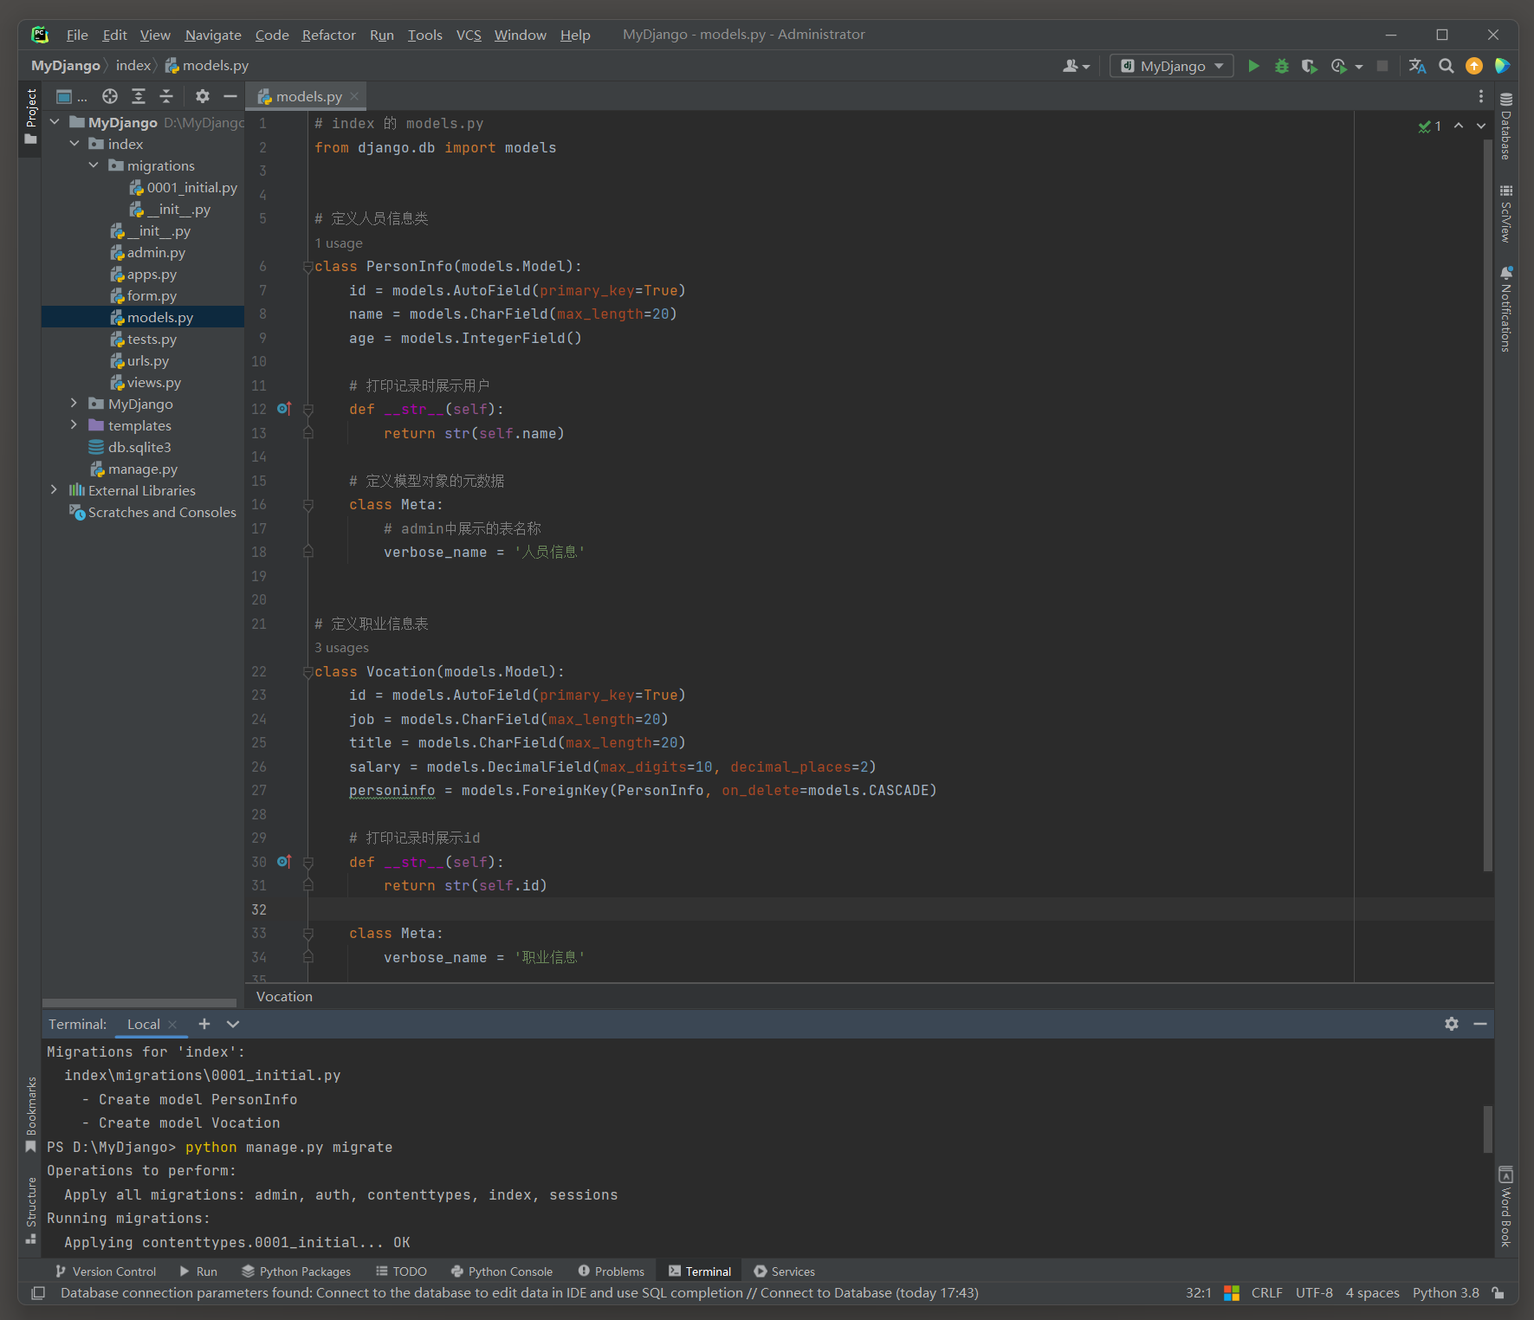Hide the Project tool window
Viewport: 1534px width, 1320px height.
(230, 96)
